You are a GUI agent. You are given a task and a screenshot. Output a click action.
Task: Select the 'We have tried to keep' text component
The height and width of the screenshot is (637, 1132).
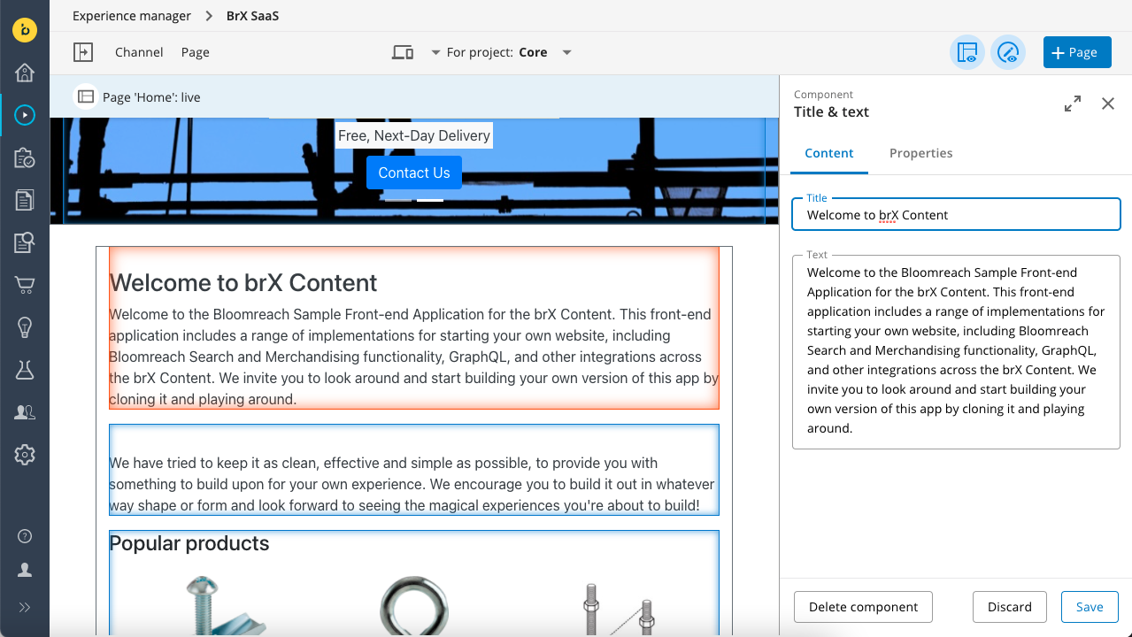click(414, 470)
